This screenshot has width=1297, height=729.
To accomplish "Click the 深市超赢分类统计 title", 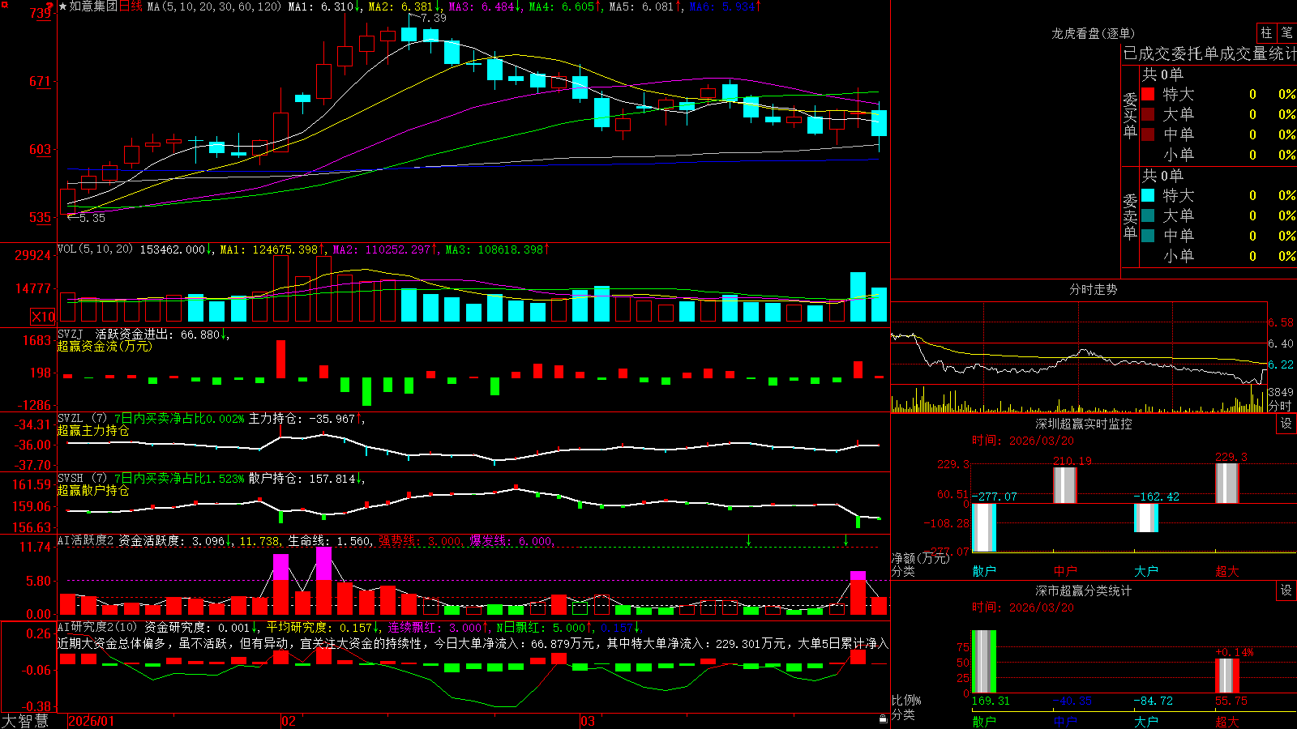I will [1083, 590].
